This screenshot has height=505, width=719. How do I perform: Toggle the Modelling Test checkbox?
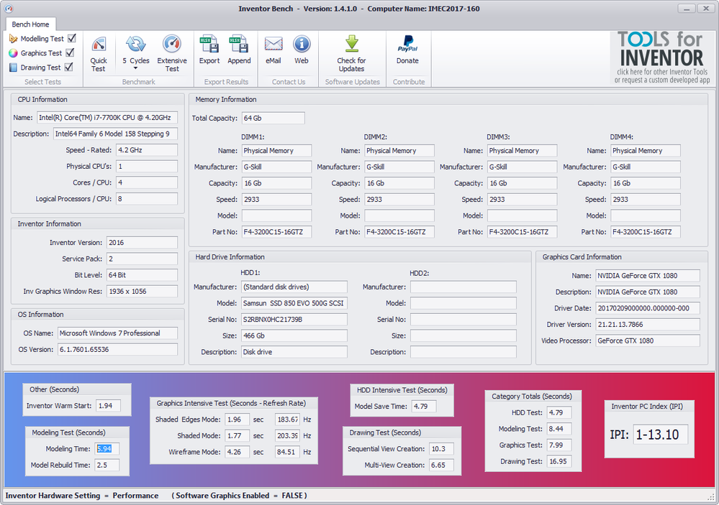tap(71, 38)
